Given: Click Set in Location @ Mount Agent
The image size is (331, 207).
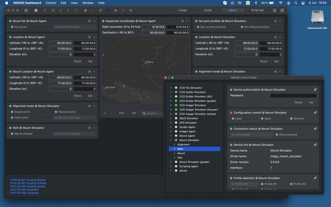Looking at the screenshot, I should click(x=90, y=61).
